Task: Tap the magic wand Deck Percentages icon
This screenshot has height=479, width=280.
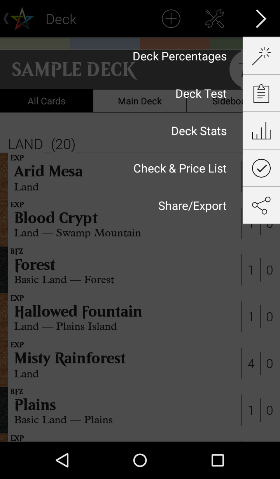Action: point(261,56)
